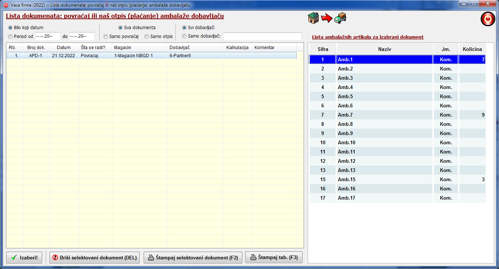Click the 'Datum' column header
The image size is (499, 269).
[x=64, y=48]
